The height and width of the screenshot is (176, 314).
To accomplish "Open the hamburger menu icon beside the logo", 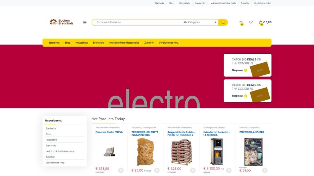I will point(85,23).
